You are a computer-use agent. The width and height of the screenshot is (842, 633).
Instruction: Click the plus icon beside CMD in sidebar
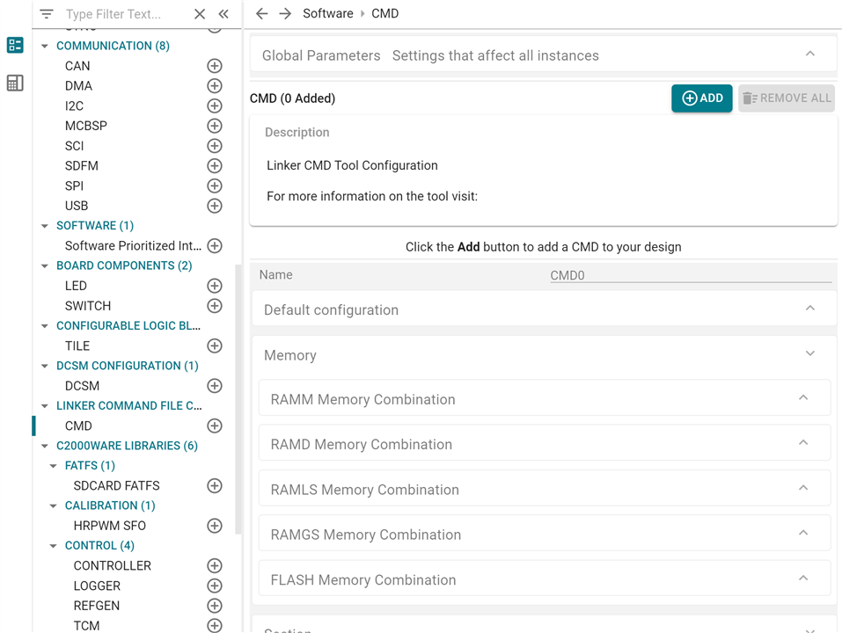coord(215,426)
